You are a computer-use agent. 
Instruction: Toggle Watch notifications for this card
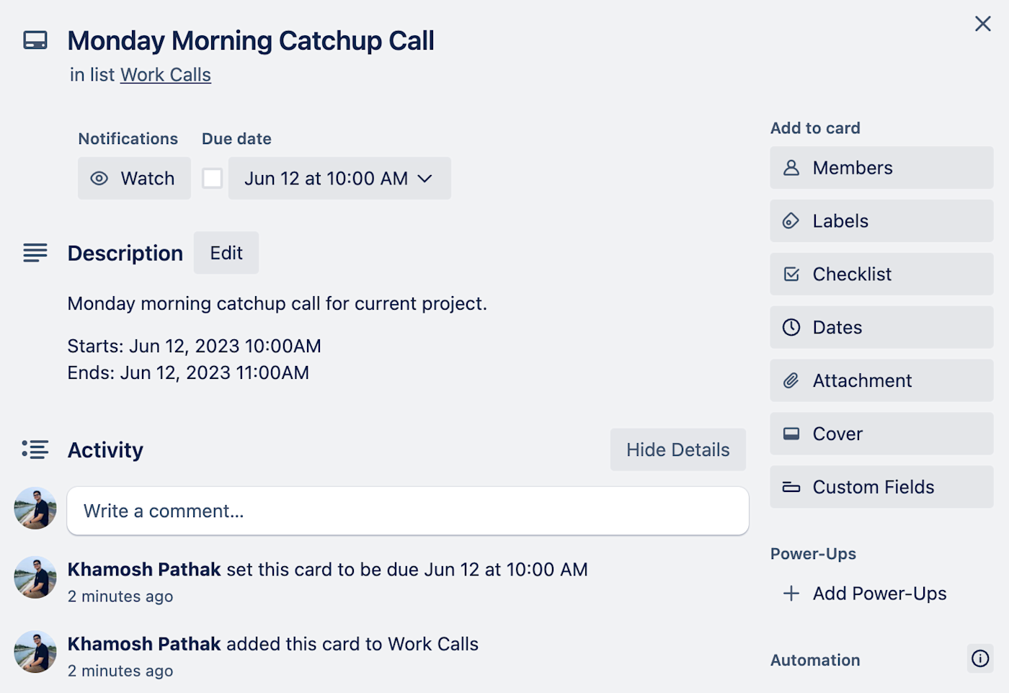pyautogui.click(x=134, y=178)
